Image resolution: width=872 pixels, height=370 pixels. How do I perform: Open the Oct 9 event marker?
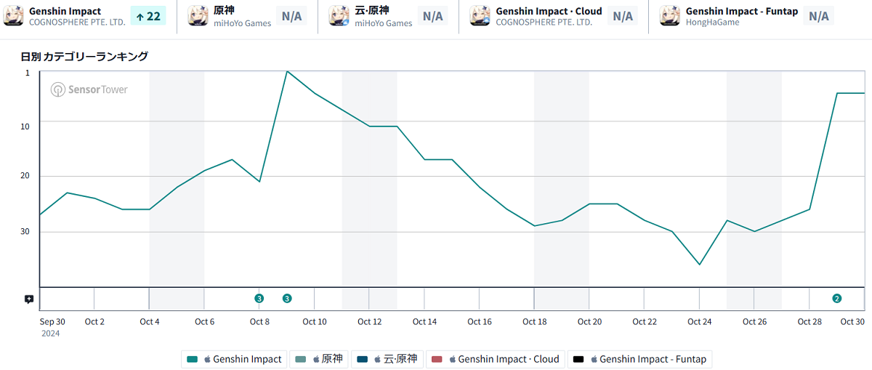tap(287, 298)
